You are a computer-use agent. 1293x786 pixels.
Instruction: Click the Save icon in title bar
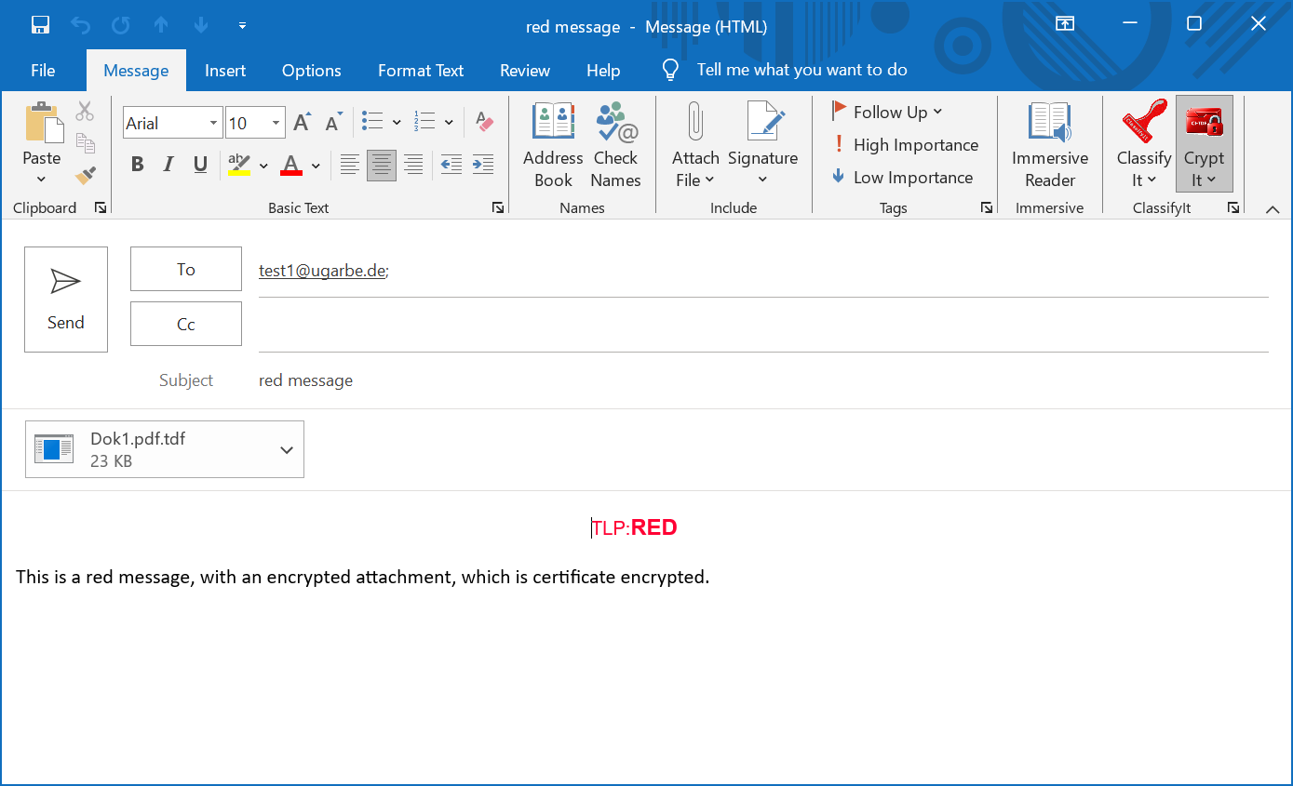(x=40, y=25)
